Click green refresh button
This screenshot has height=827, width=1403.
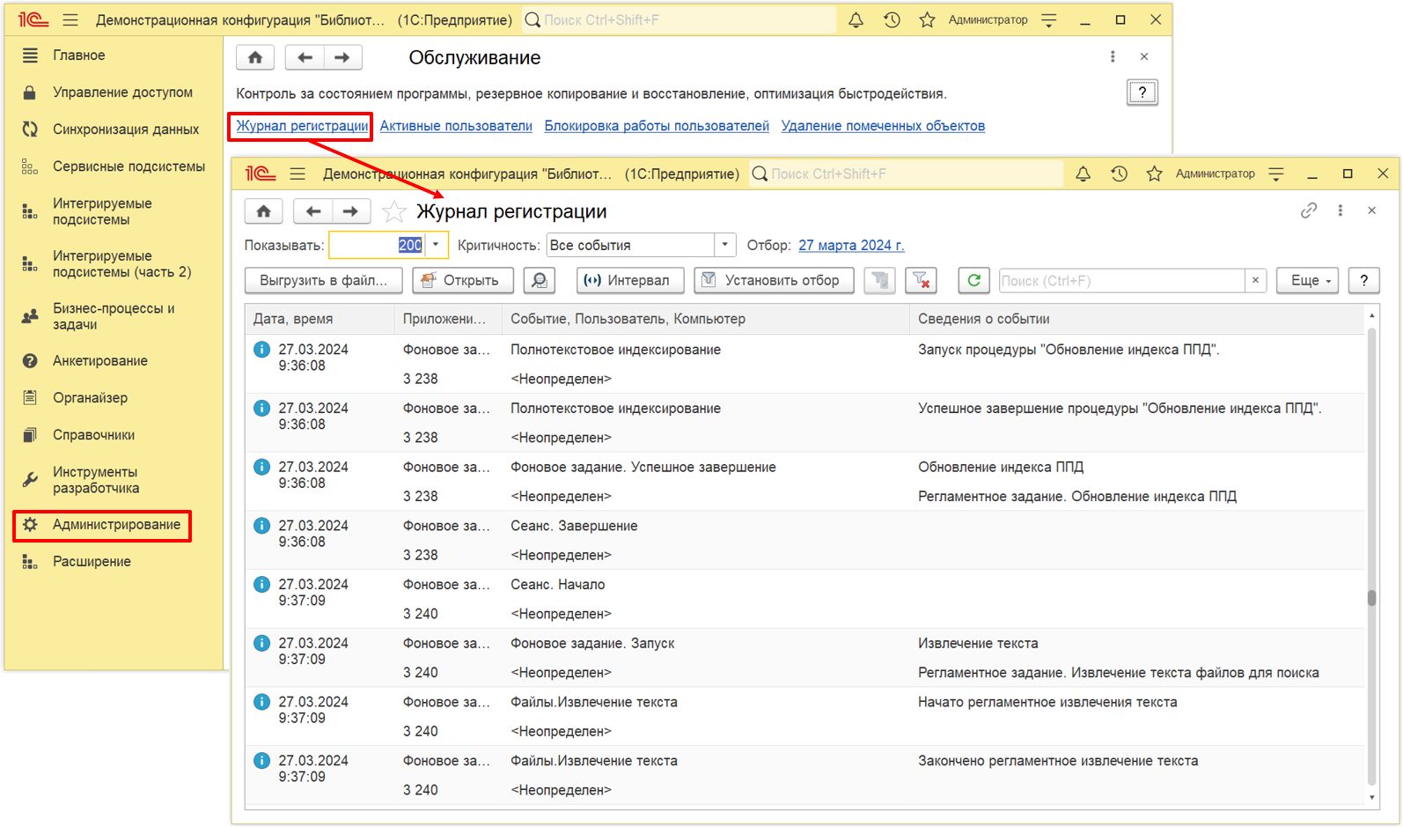(973, 280)
